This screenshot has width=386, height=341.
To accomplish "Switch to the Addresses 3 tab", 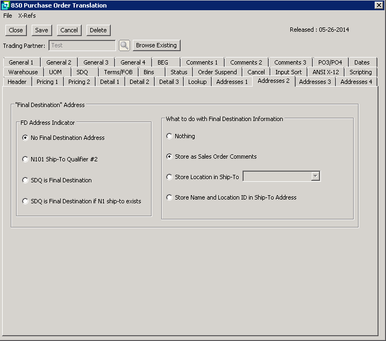I will 315,82.
